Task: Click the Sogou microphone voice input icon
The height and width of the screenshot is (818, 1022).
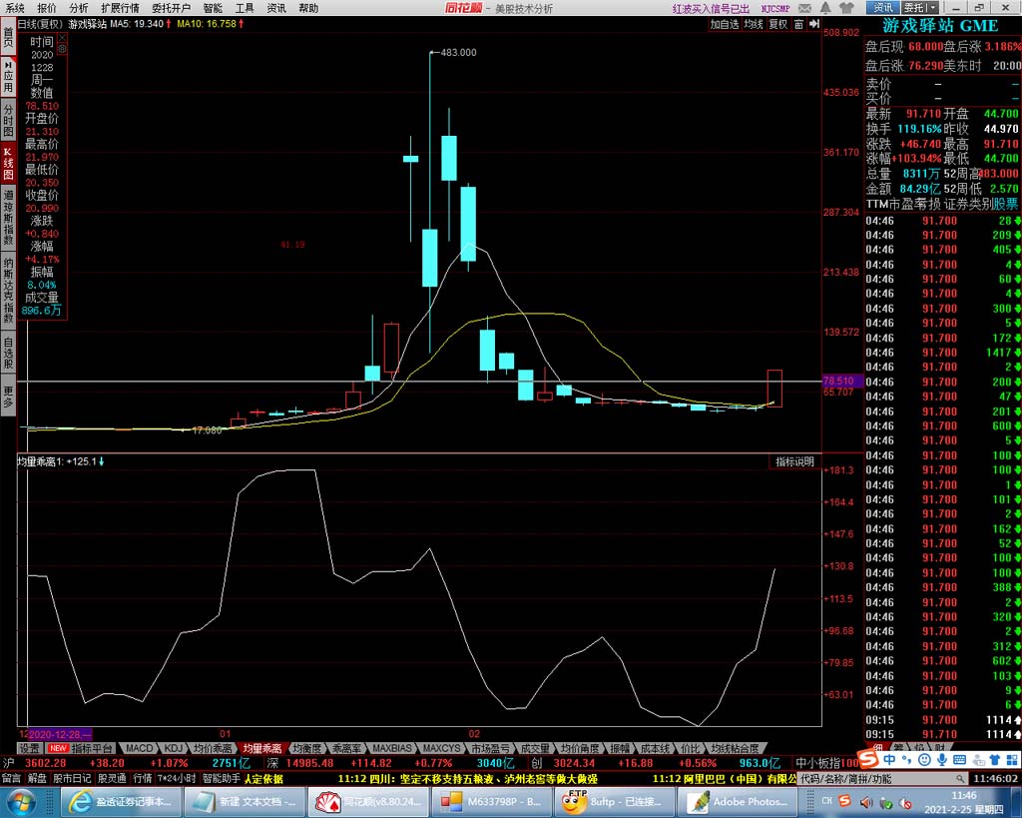Action: [942, 760]
